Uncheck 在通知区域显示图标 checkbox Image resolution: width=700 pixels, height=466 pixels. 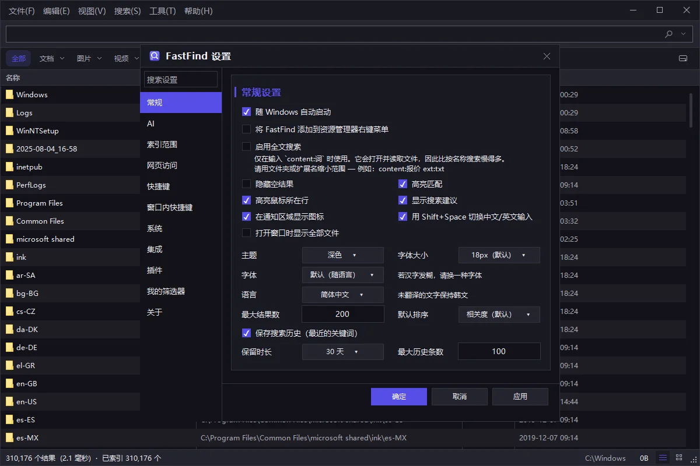coord(246,217)
